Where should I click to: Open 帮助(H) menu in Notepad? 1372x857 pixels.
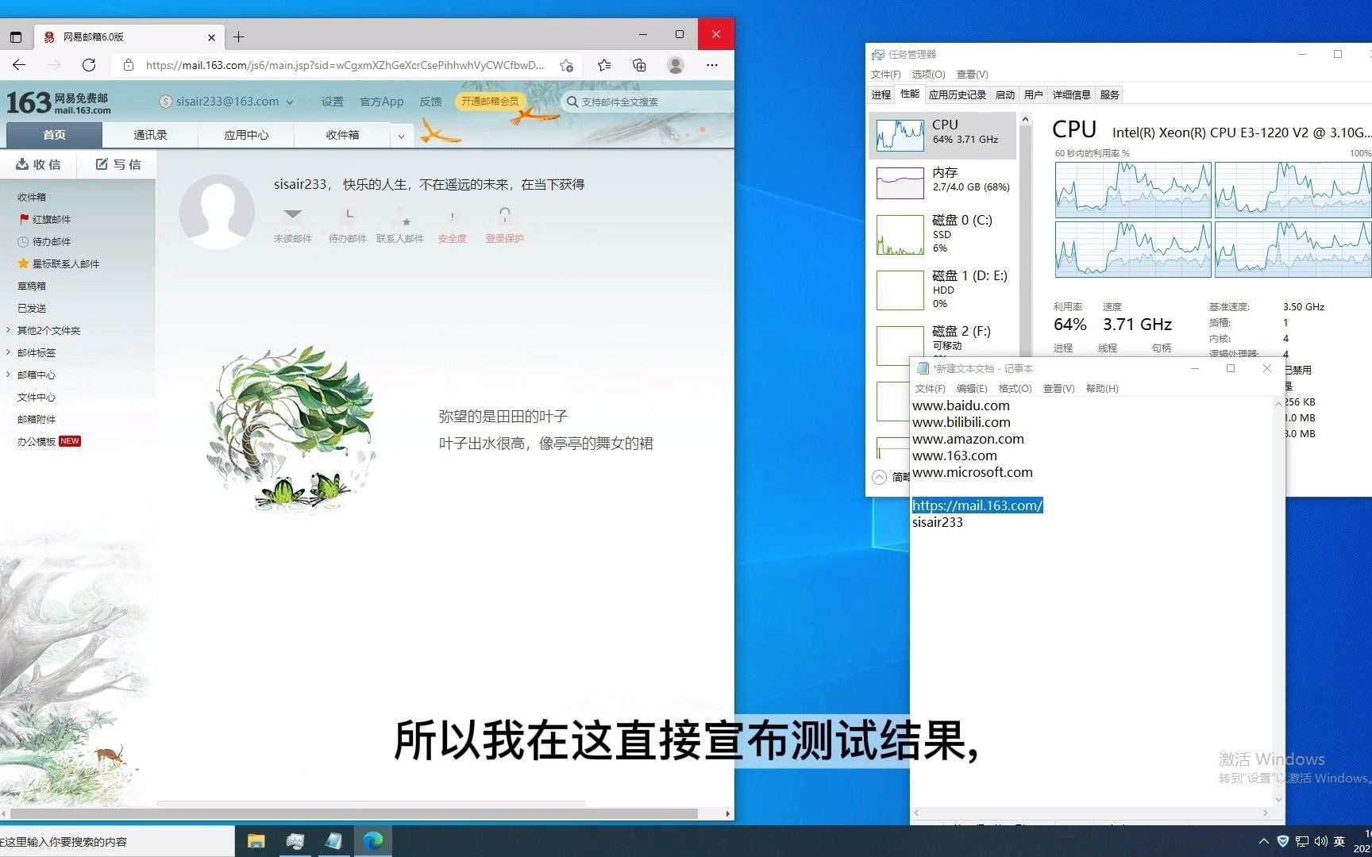point(1102,389)
